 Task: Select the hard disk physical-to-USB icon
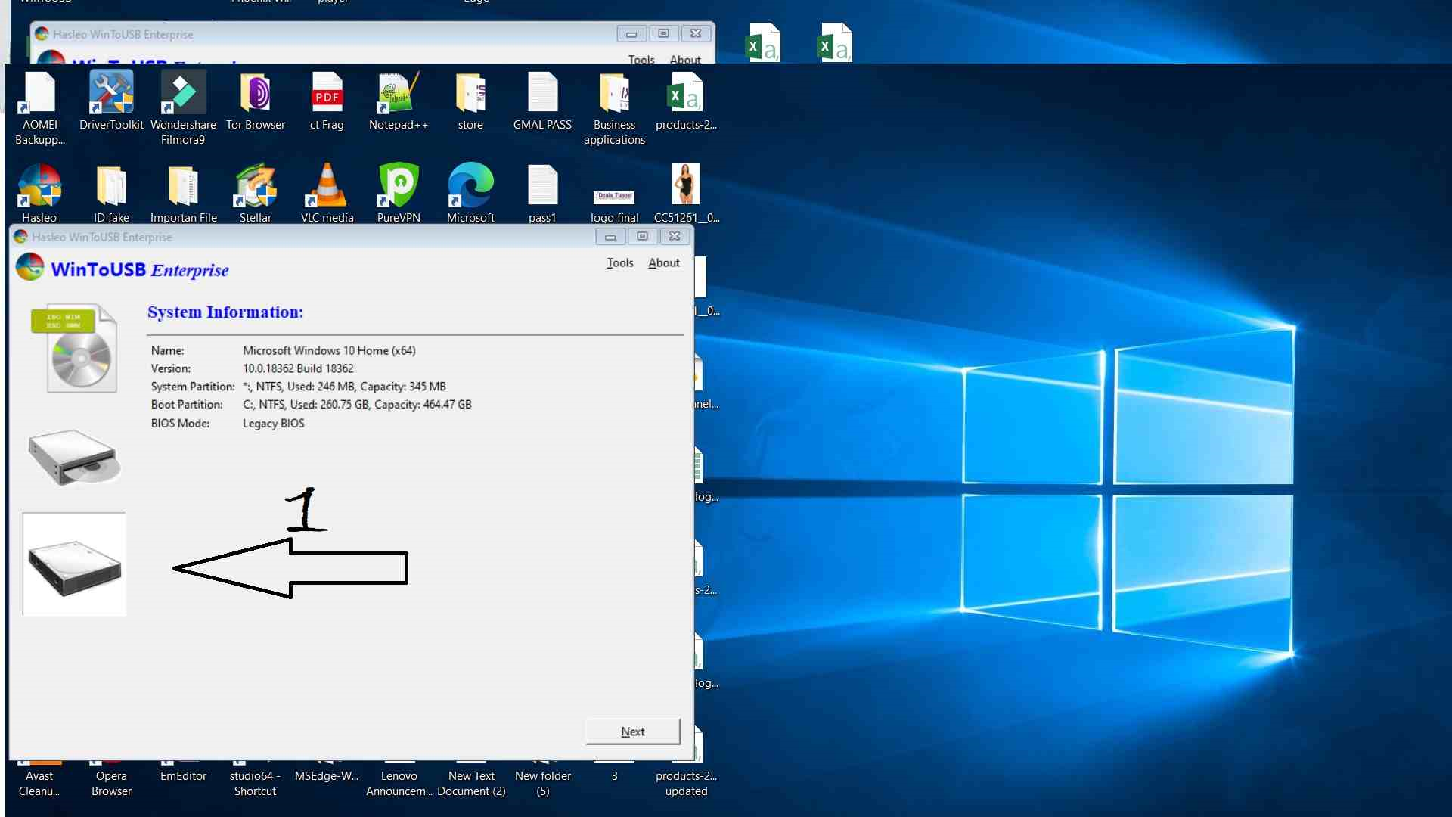[74, 564]
